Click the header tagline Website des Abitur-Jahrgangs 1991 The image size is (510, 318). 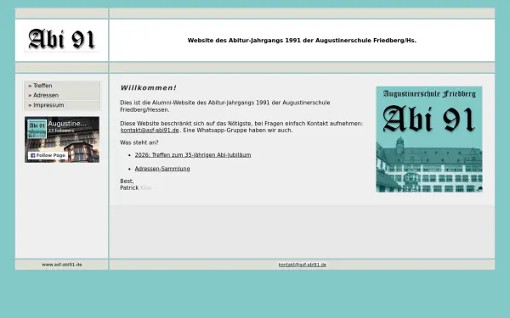pos(302,41)
